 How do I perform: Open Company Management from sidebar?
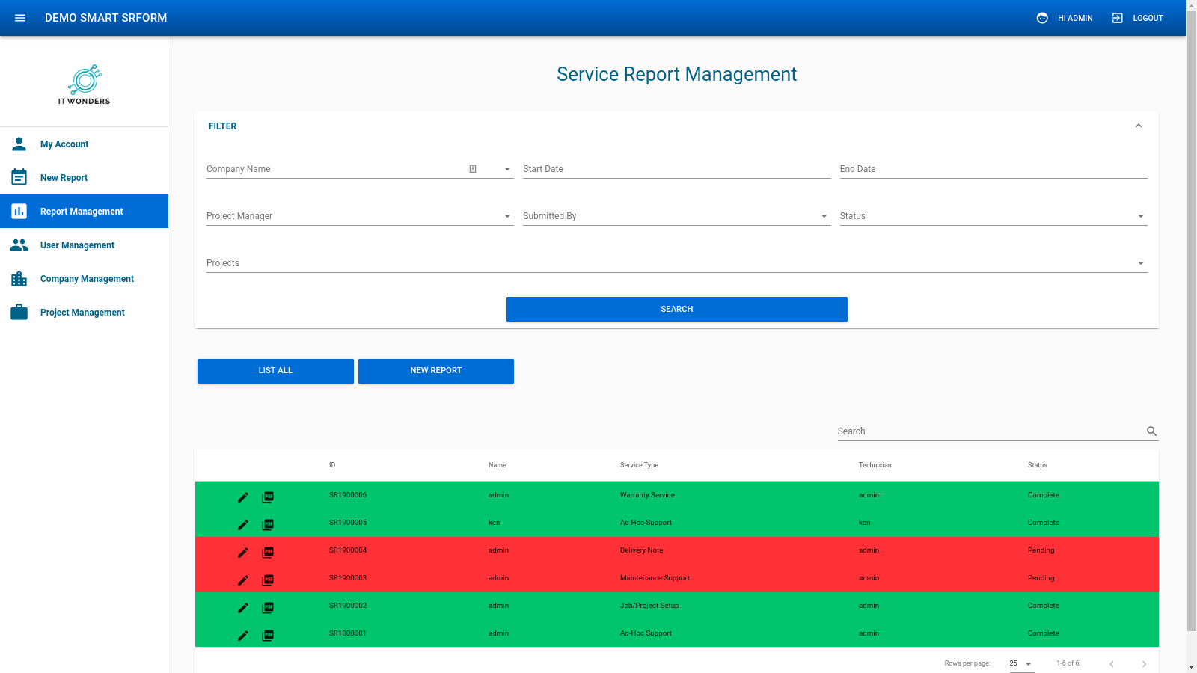(x=87, y=278)
